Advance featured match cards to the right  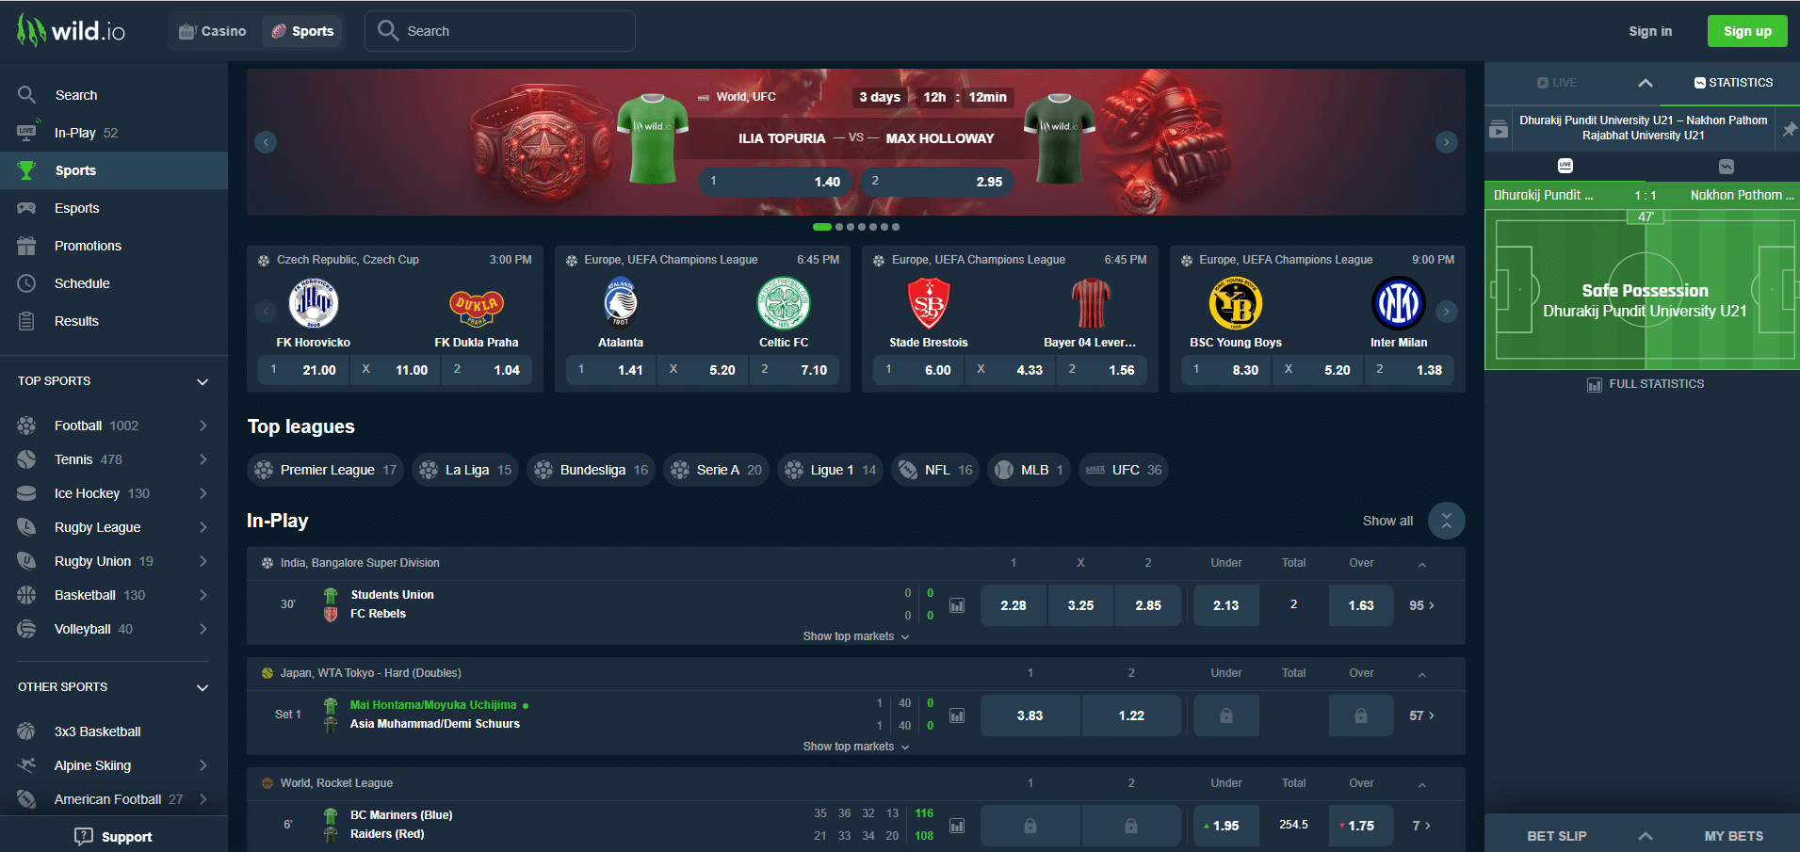1447,311
